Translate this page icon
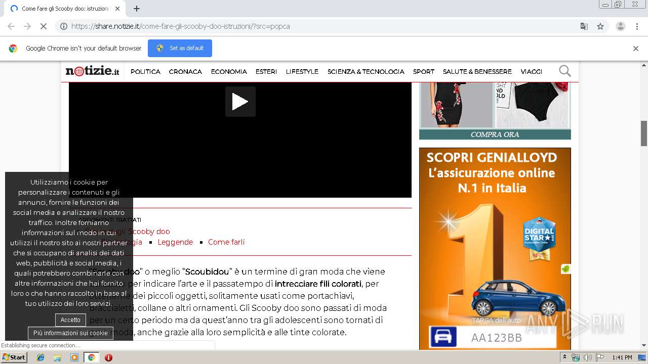 tap(584, 26)
